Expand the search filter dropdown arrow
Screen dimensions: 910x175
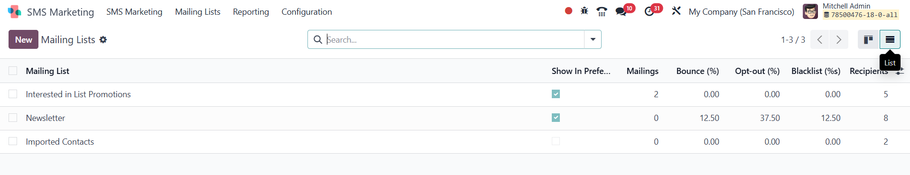tap(593, 39)
